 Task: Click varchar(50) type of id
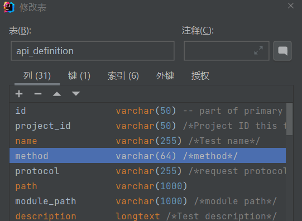click(146, 111)
